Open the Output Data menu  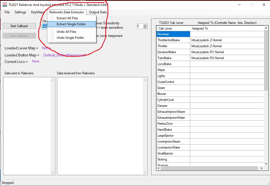click(x=98, y=12)
